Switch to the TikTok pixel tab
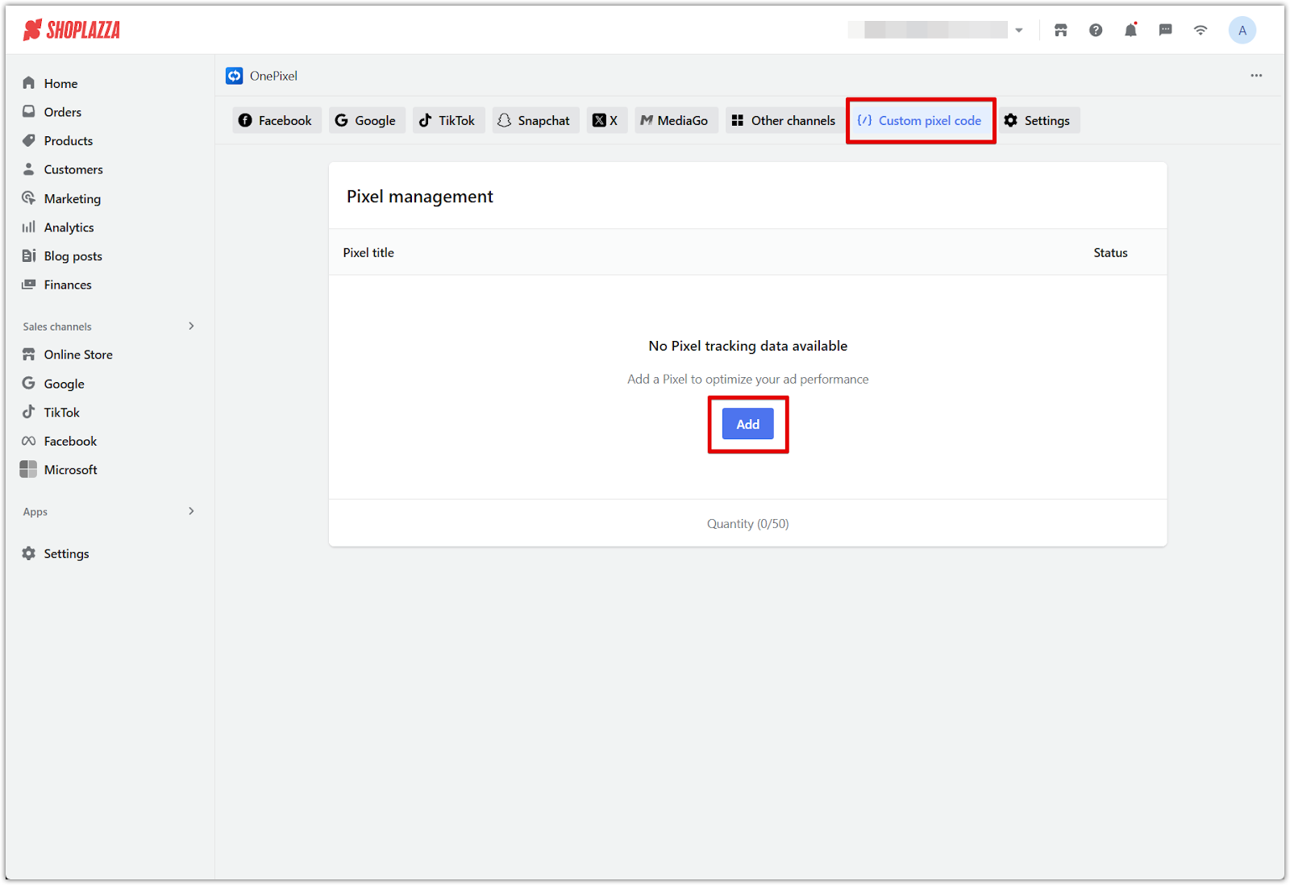The width and height of the screenshot is (1290, 885). (x=448, y=120)
